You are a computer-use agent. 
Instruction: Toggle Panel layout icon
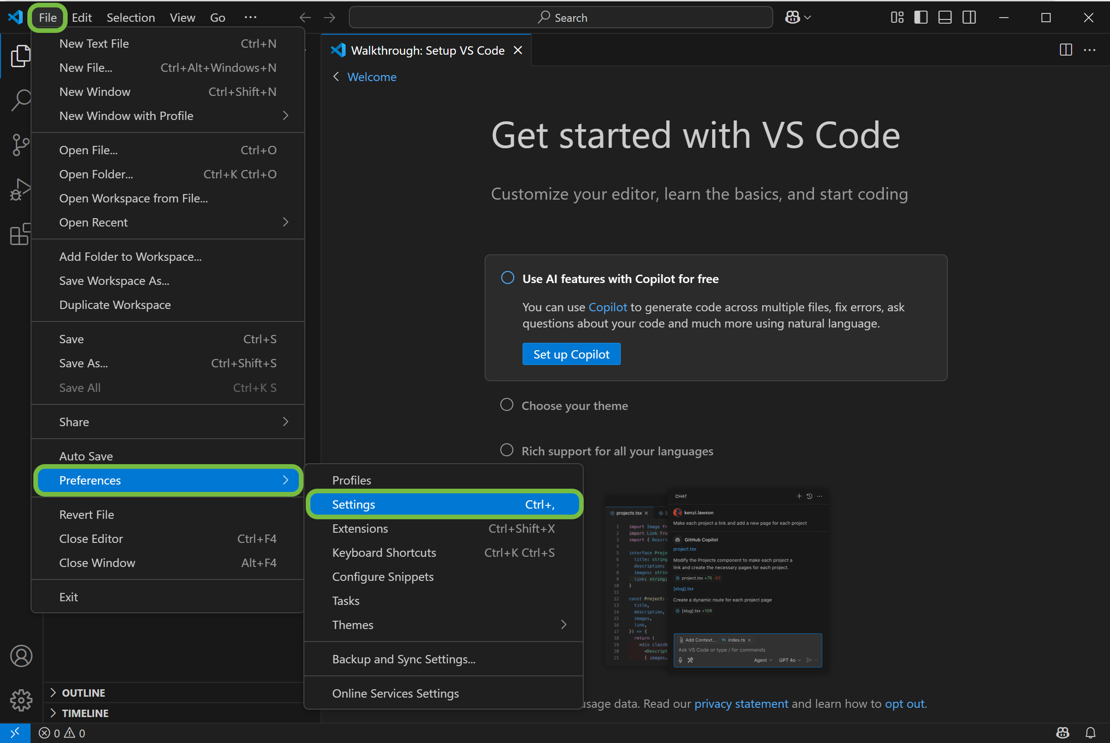click(945, 18)
